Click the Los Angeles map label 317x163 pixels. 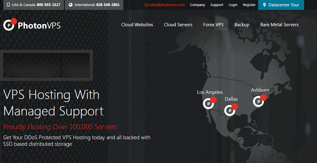click(210, 92)
